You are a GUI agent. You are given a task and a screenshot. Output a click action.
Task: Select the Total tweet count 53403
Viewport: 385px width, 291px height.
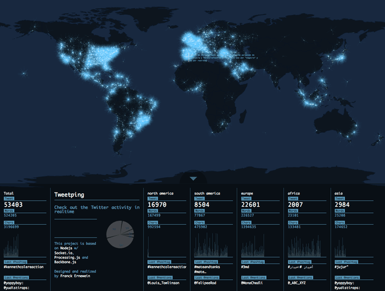[13, 205]
